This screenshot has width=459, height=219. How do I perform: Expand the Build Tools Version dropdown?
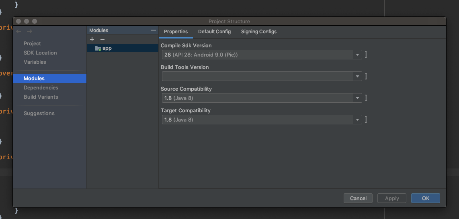357,76
